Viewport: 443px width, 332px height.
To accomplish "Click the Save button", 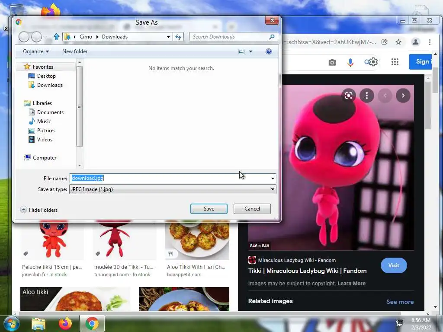I will (x=209, y=209).
